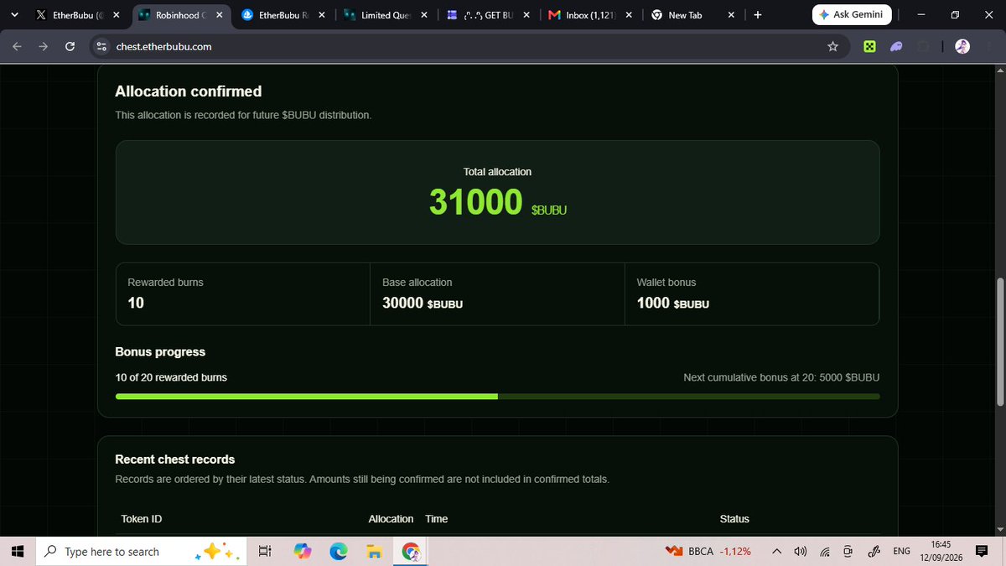
Task: Click the pen tray icon
Action: [873, 551]
